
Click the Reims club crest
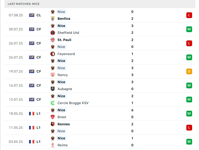point(53,145)
